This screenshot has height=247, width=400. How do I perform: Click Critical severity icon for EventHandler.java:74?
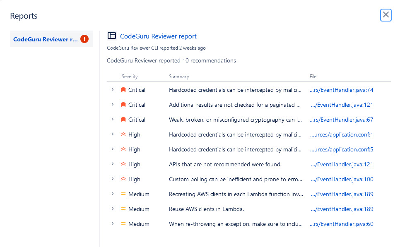123,89
